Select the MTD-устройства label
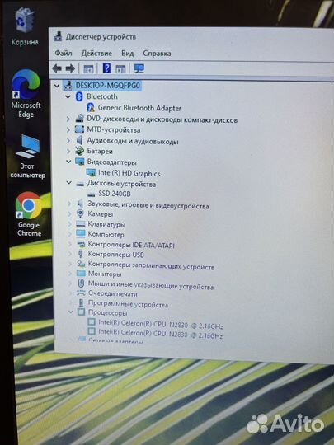The height and width of the screenshot is (445, 334). coord(114,129)
